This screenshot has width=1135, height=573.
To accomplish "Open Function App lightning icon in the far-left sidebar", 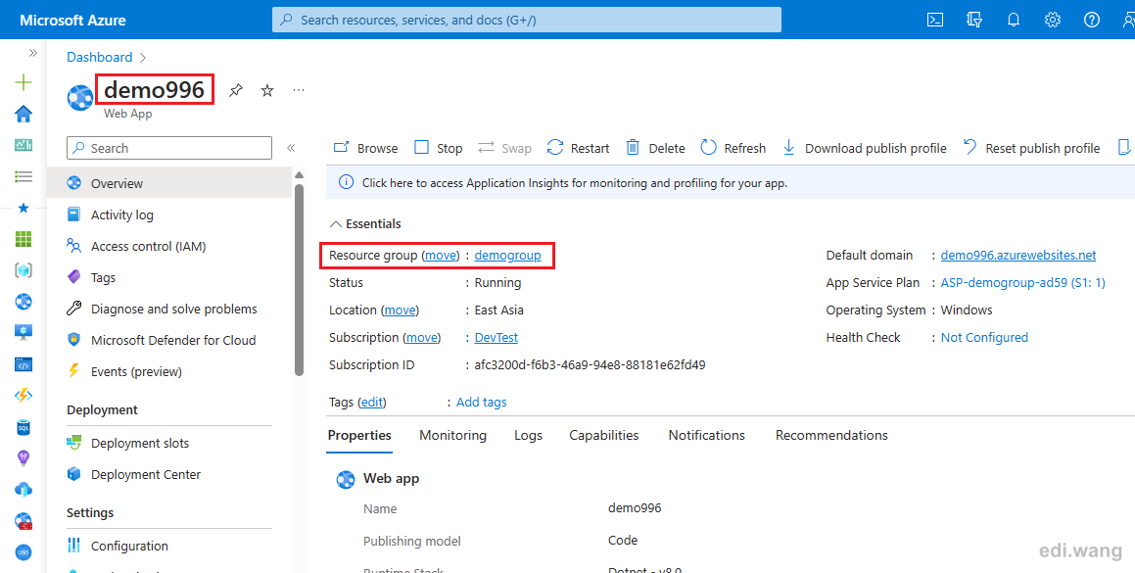I will tap(24, 396).
